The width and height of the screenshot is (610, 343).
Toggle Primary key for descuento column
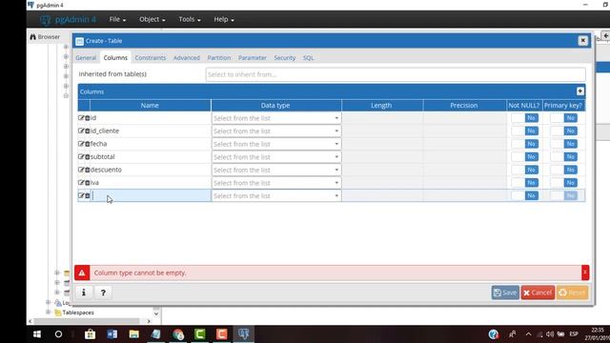[x=563, y=170]
